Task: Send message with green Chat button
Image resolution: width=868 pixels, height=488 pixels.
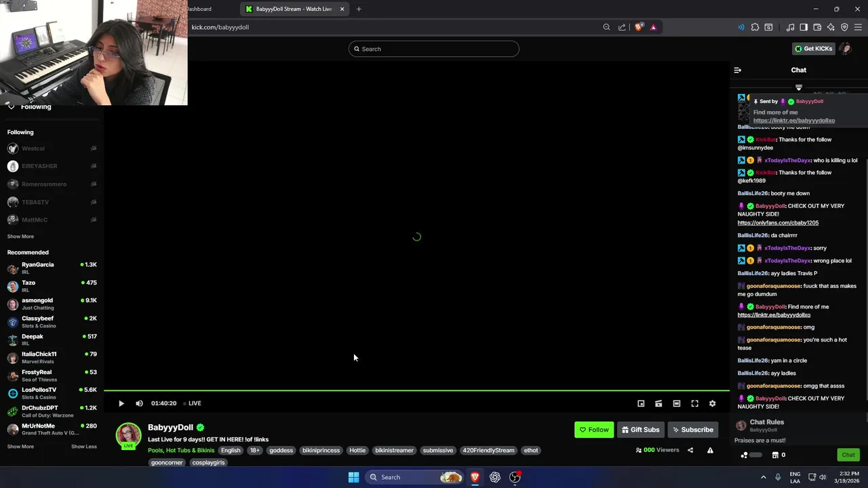Action: tap(848, 455)
